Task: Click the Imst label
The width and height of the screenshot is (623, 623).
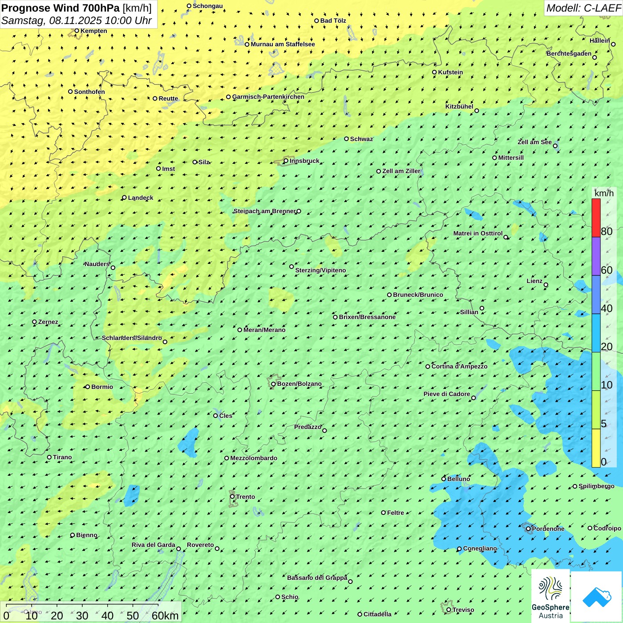Action: pos(168,169)
